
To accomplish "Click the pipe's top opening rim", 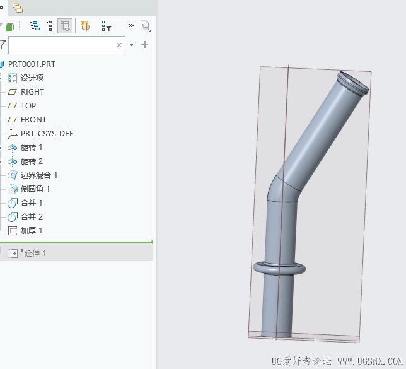I will pos(354,83).
